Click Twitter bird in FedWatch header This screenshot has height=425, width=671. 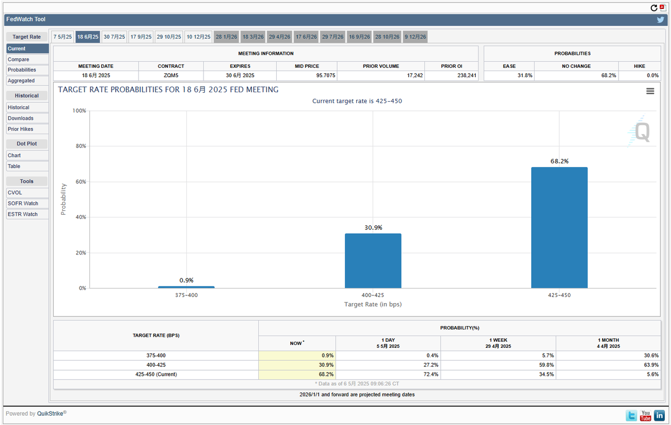(x=660, y=20)
